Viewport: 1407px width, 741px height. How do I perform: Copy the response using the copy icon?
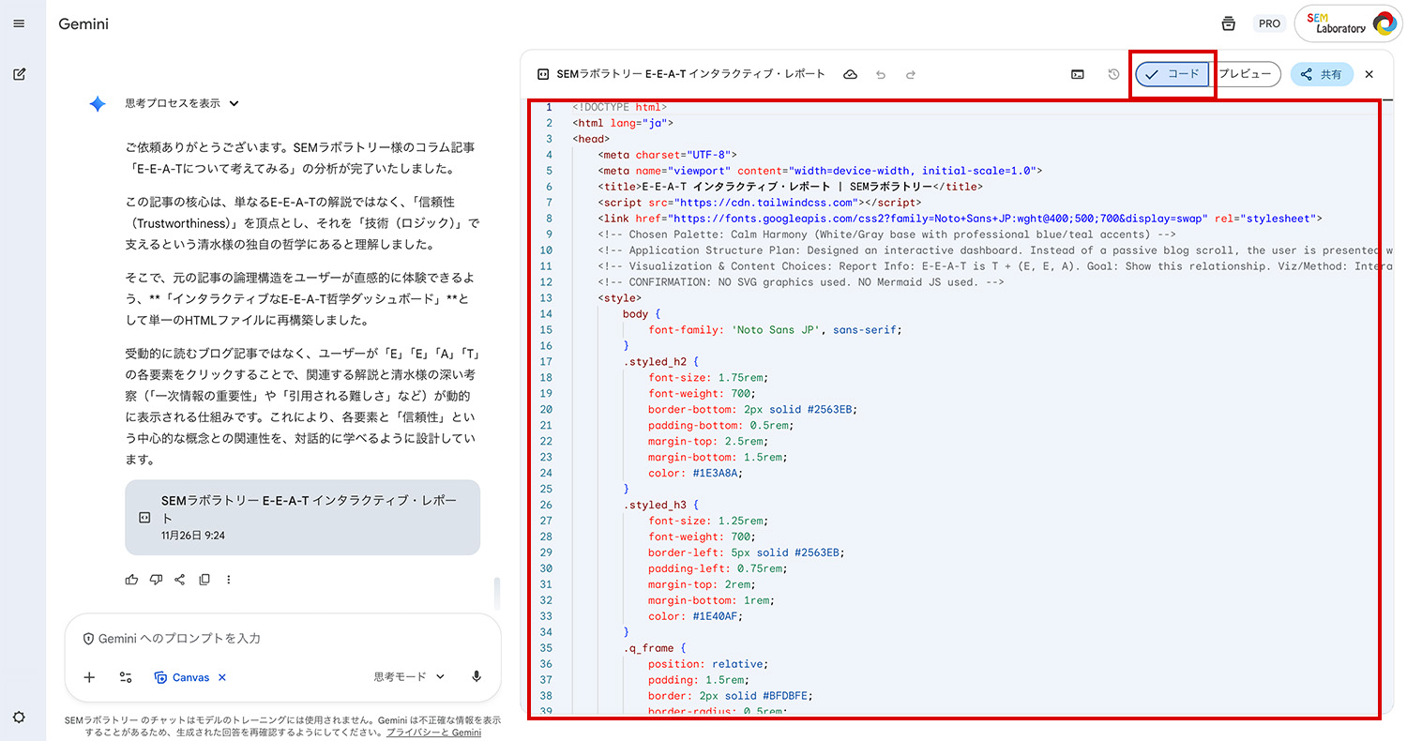[204, 579]
